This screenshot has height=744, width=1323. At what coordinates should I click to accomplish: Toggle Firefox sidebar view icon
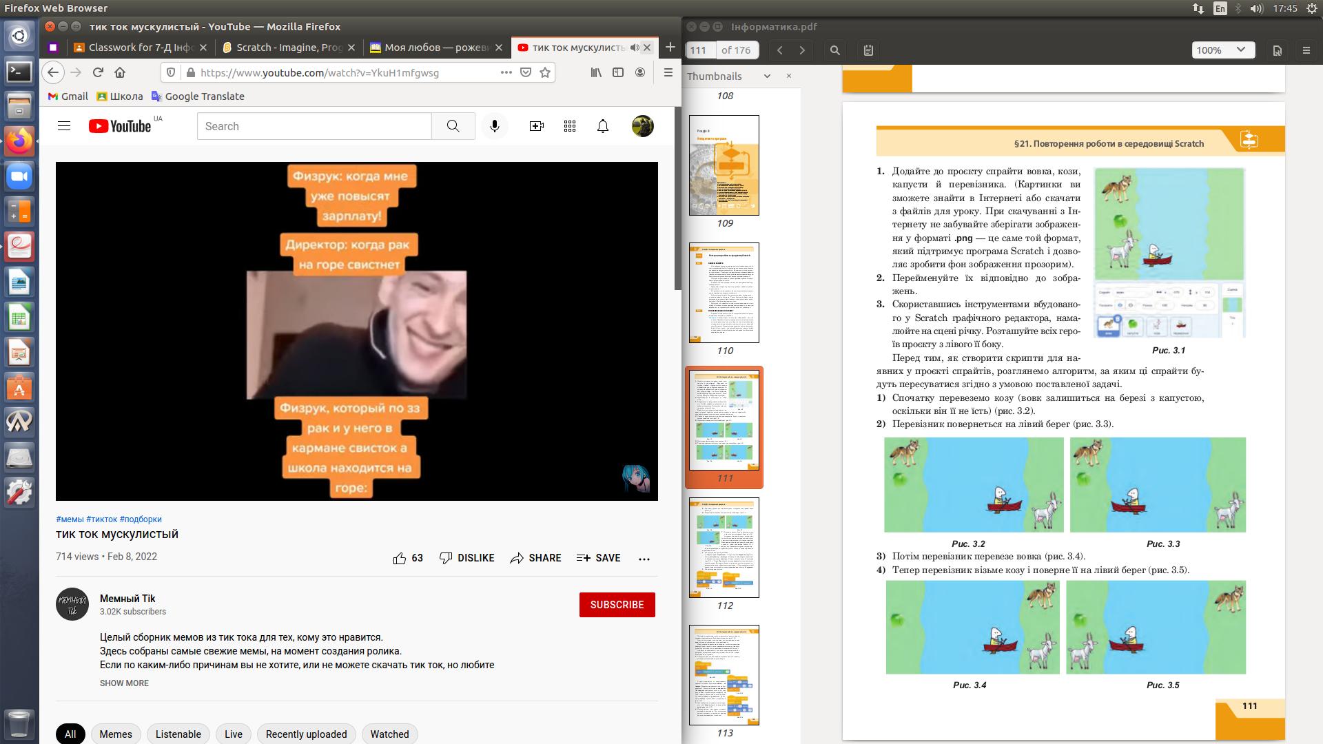(618, 72)
